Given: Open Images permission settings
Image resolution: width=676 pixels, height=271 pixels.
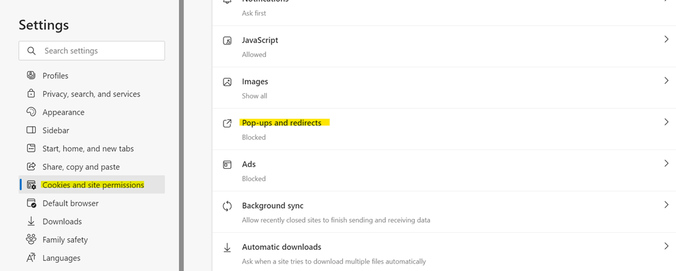Looking at the screenshot, I should click(x=255, y=82).
